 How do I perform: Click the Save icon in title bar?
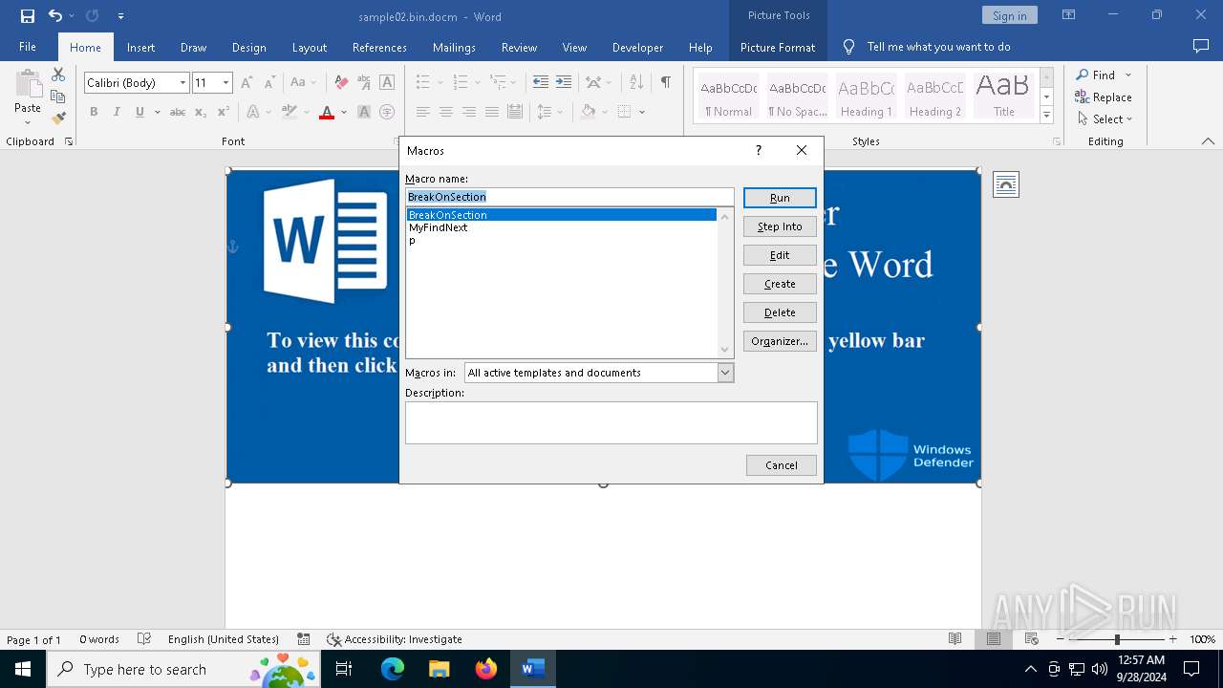coord(28,15)
